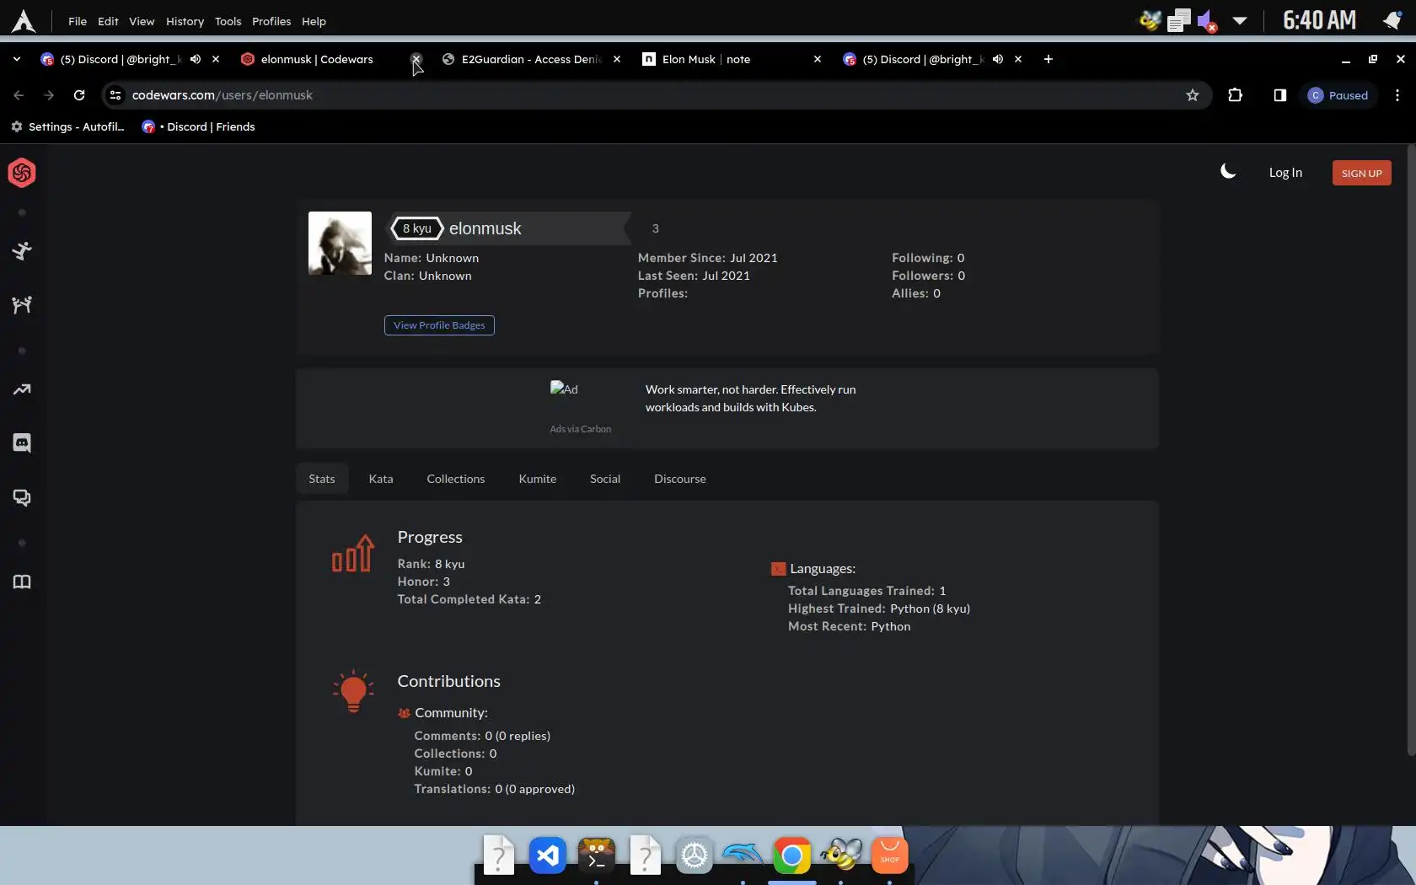Click the Codewars logo in the sidebar
This screenshot has width=1416, height=885.
(22, 173)
